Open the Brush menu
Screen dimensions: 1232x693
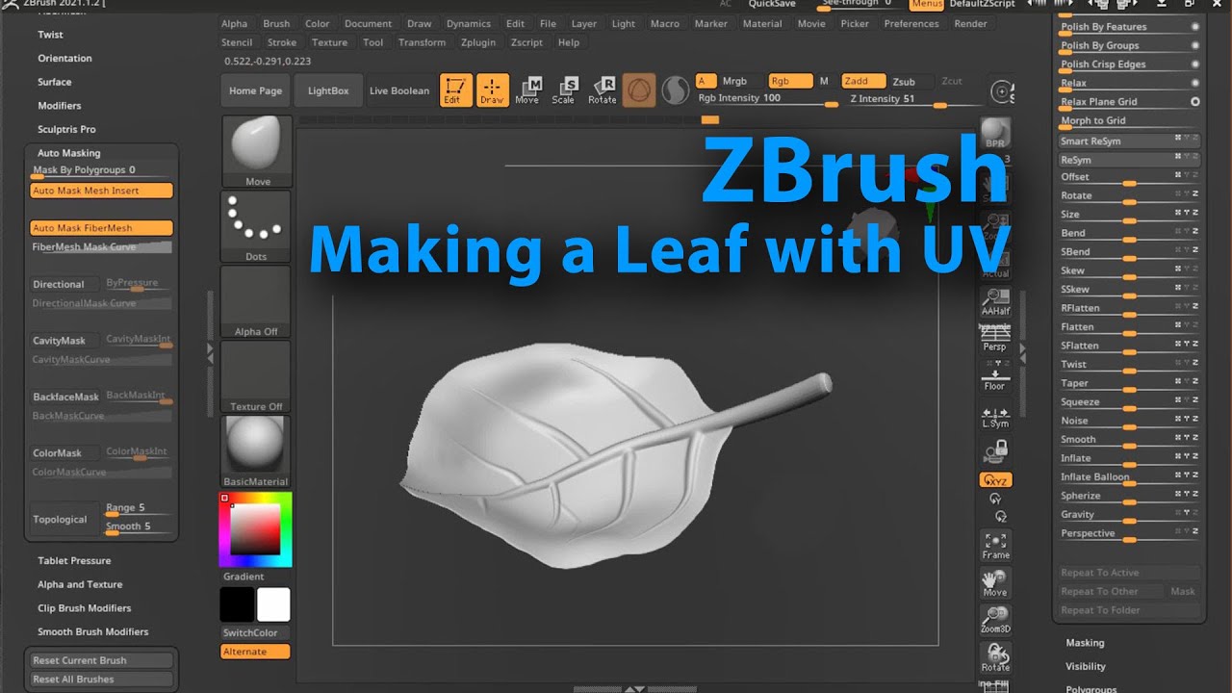click(276, 24)
